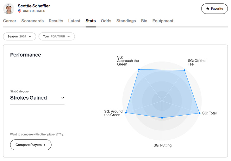View the Standings tab
The width and height of the screenshot is (231, 161).
[x=126, y=21]
